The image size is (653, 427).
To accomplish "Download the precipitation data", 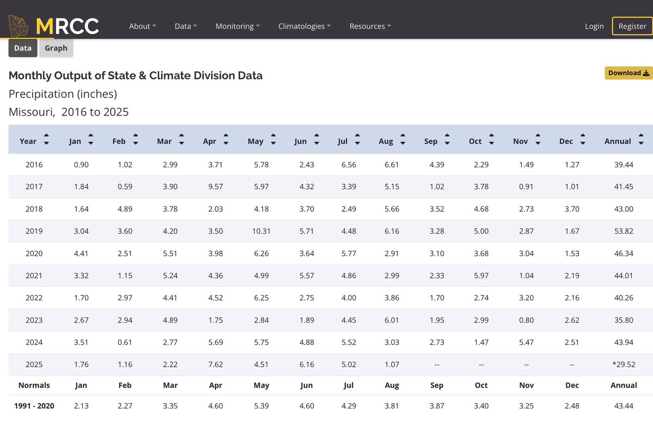I will (629, 73).
